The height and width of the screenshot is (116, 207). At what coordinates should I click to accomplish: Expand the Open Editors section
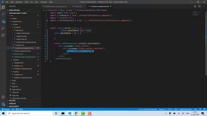pos(14,10)
